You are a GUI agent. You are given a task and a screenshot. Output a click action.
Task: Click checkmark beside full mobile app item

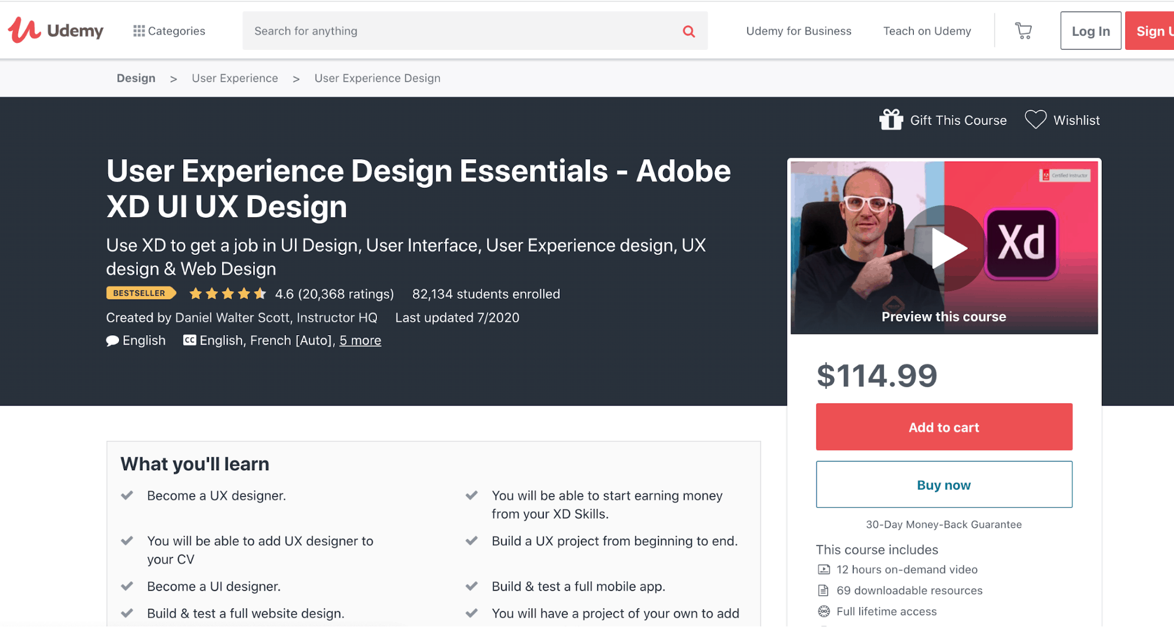472,586
